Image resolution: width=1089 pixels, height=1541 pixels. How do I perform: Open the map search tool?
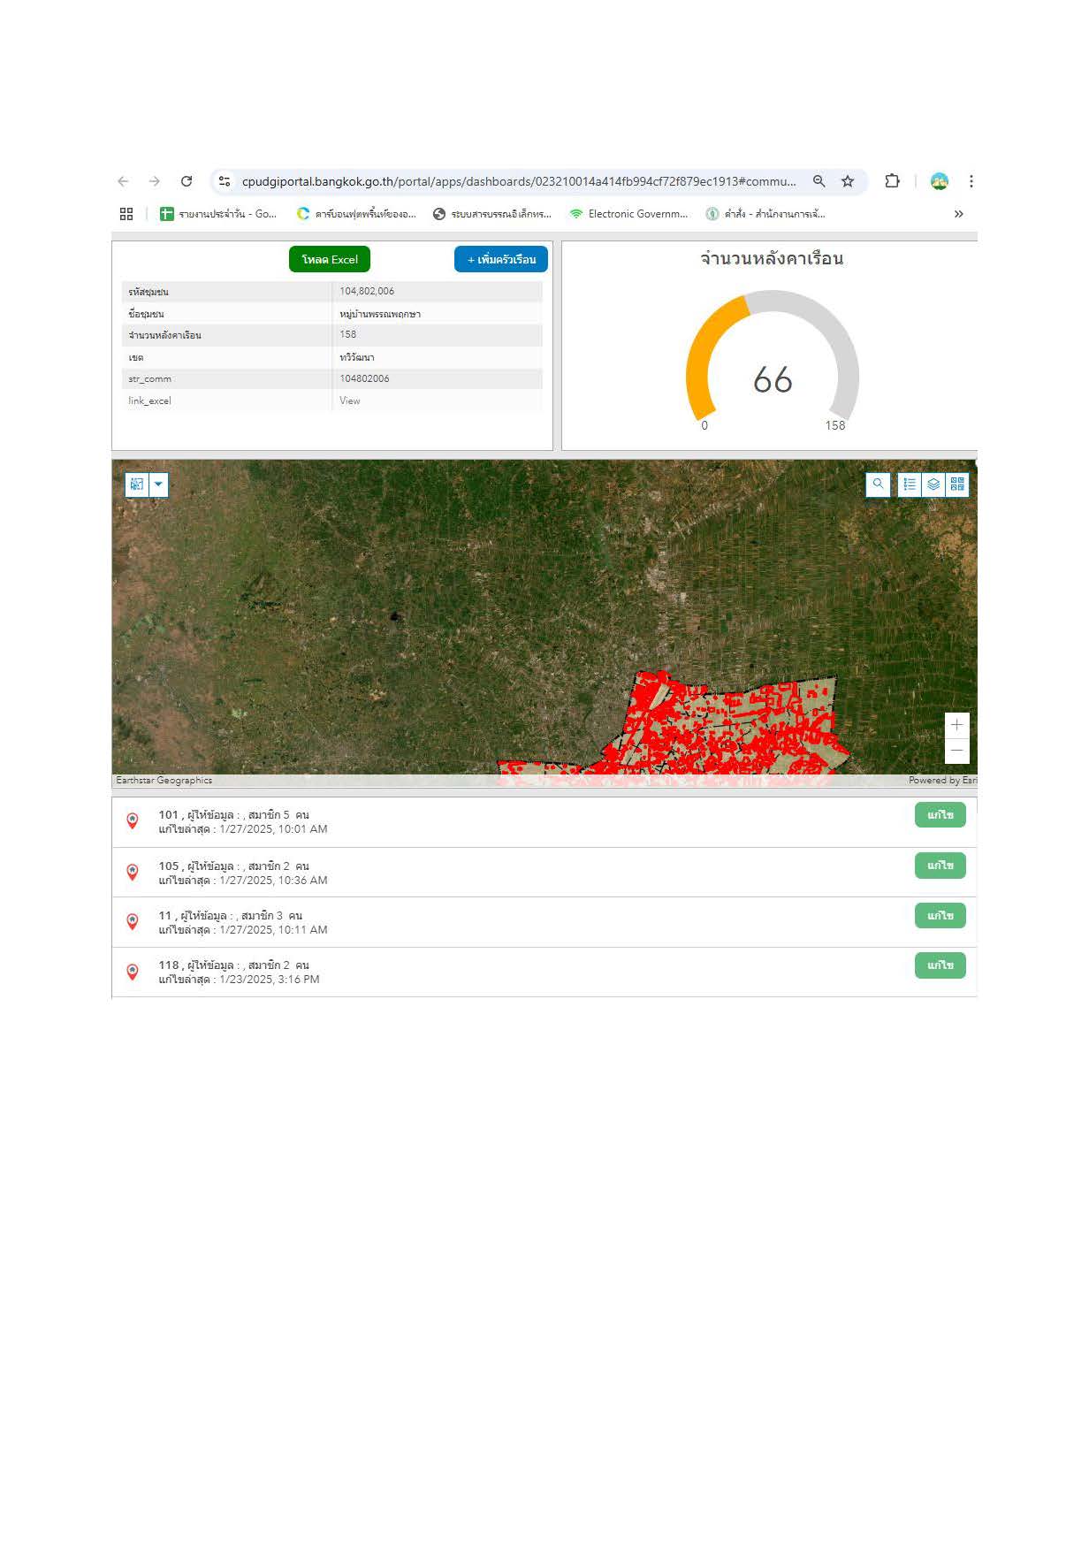(x=877, y=484)
